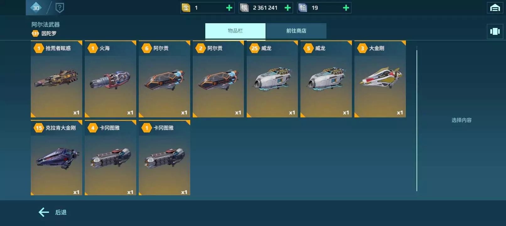Open the help question-mark shield icon
Screen dimensions: 506x226
click(x=60, y=8)
